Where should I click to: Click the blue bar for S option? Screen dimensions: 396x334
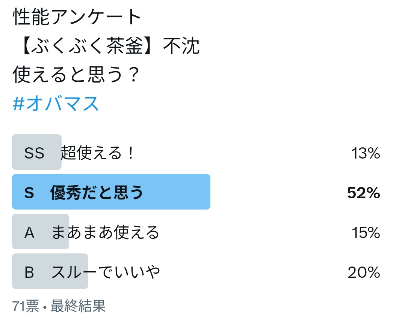click(111, 192)
